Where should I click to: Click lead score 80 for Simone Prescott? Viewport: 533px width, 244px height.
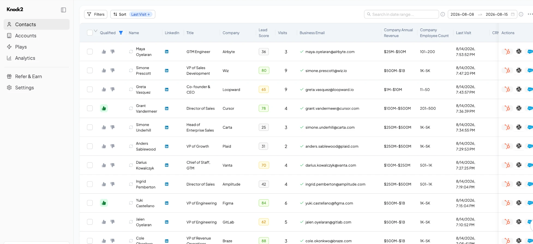point(264,70)
